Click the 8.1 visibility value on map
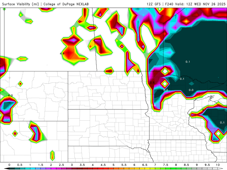227x170 pixels. [204, 110]
